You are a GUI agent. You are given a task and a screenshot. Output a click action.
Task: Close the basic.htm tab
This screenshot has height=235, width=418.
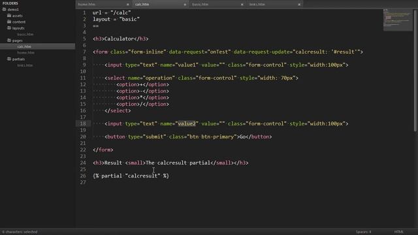242,5
